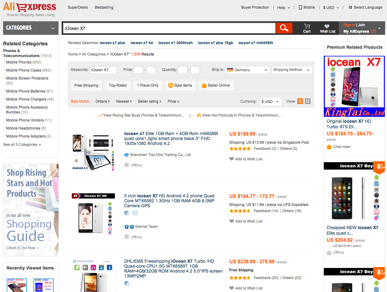Click the Germany flag icon

click(230, 70)
